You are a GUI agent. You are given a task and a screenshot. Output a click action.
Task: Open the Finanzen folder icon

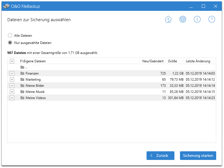point(22,73)
